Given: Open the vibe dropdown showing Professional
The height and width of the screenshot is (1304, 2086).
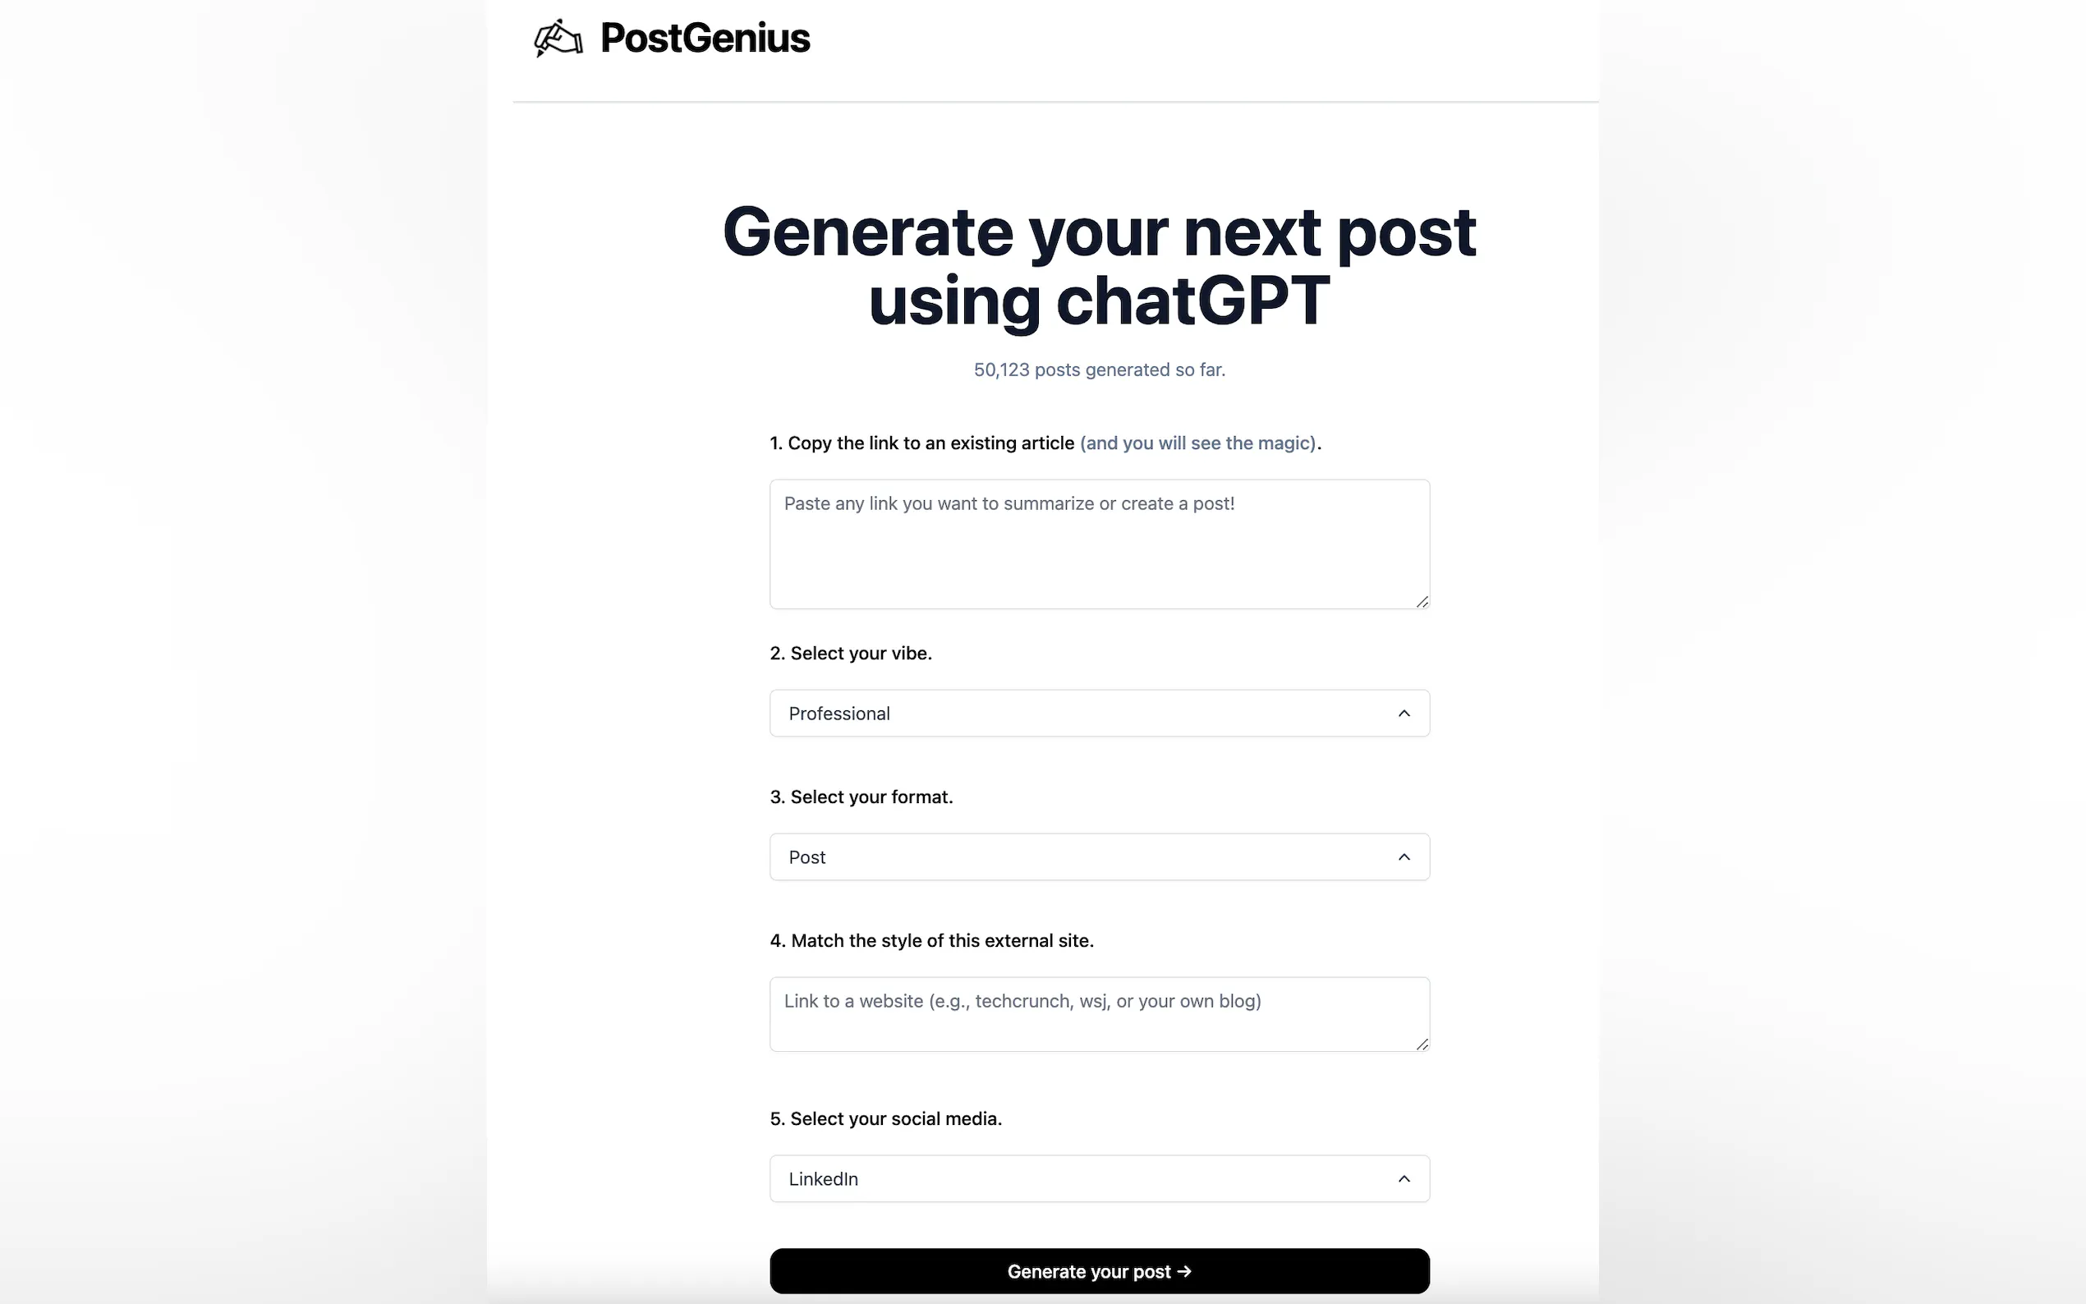Looking at the screenshot, I should coord(1099,714).
